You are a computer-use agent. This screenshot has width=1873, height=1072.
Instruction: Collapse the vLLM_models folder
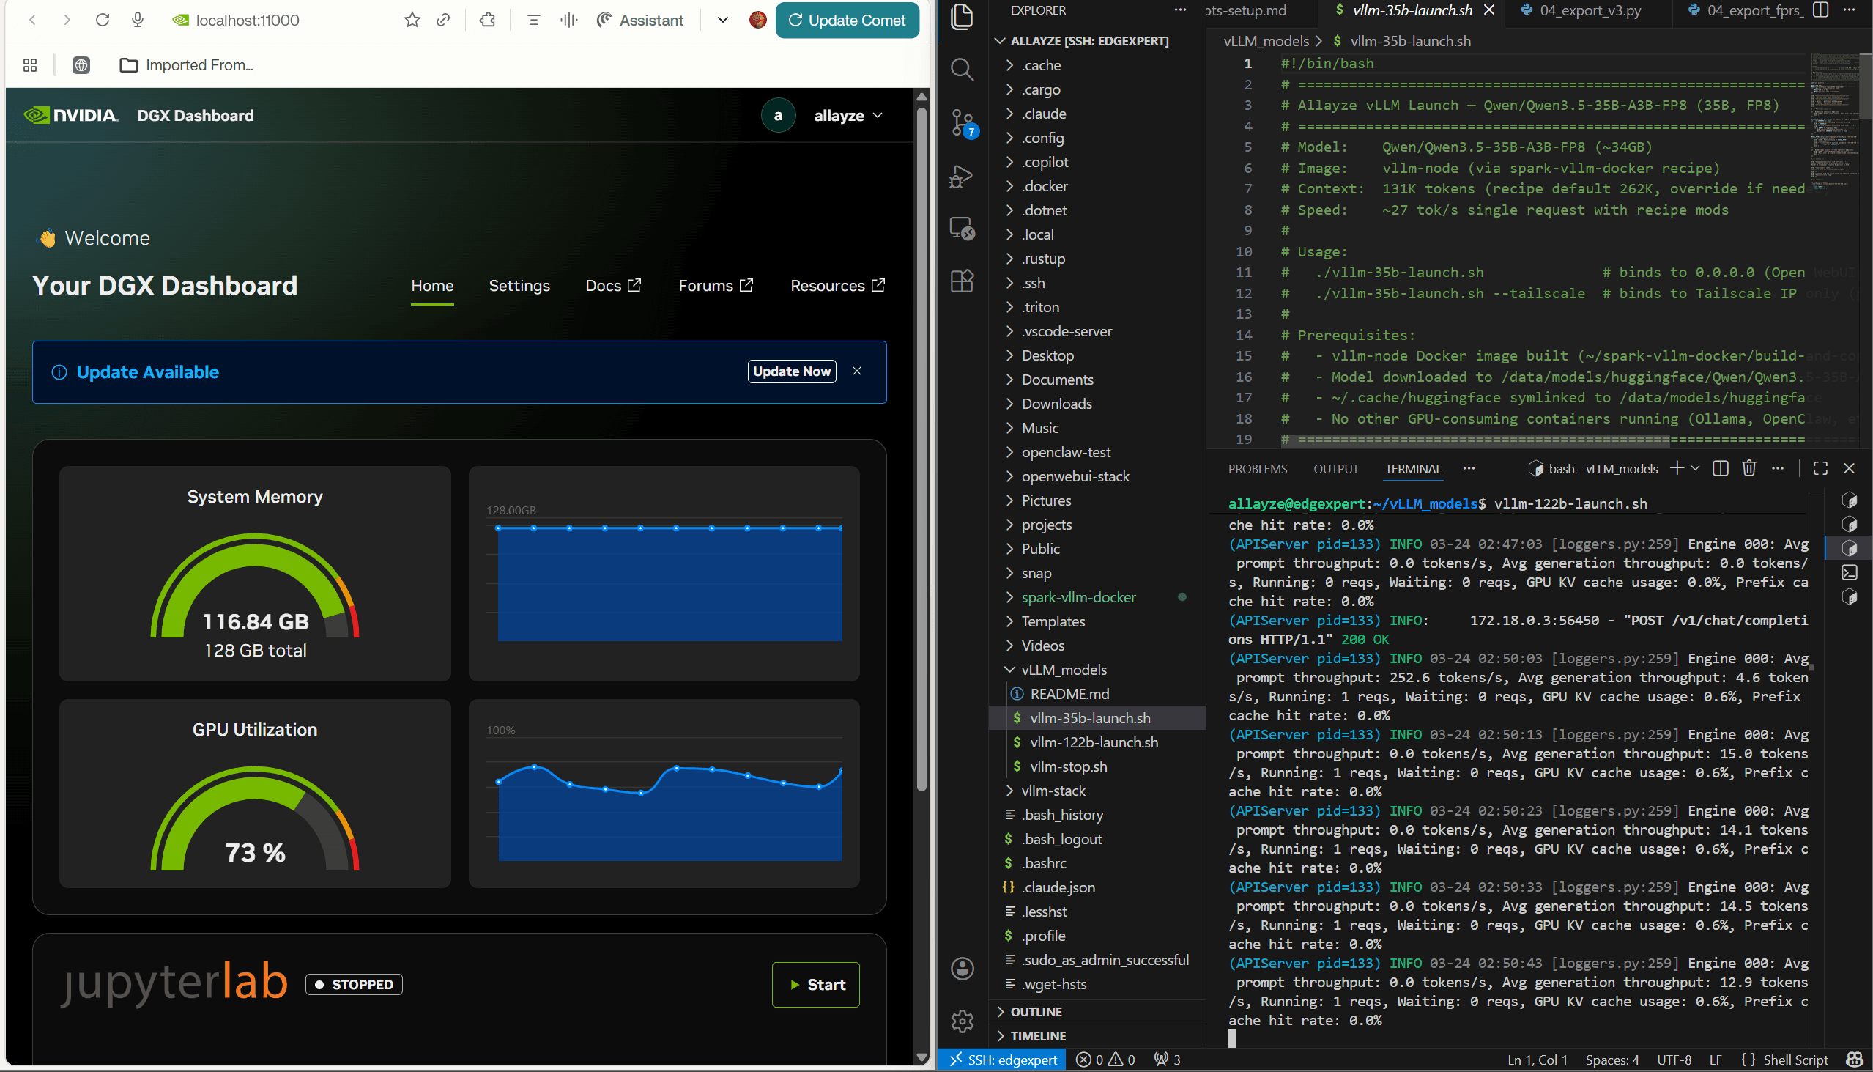(1097, 670)
